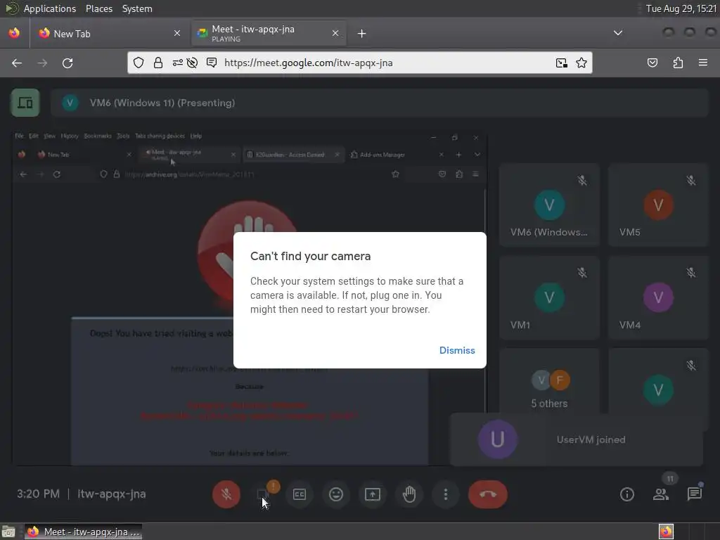Click the show desktop icon in bottom panel
Image resolution: width=720 pixels, height=540 pixels.
(8, 532)
